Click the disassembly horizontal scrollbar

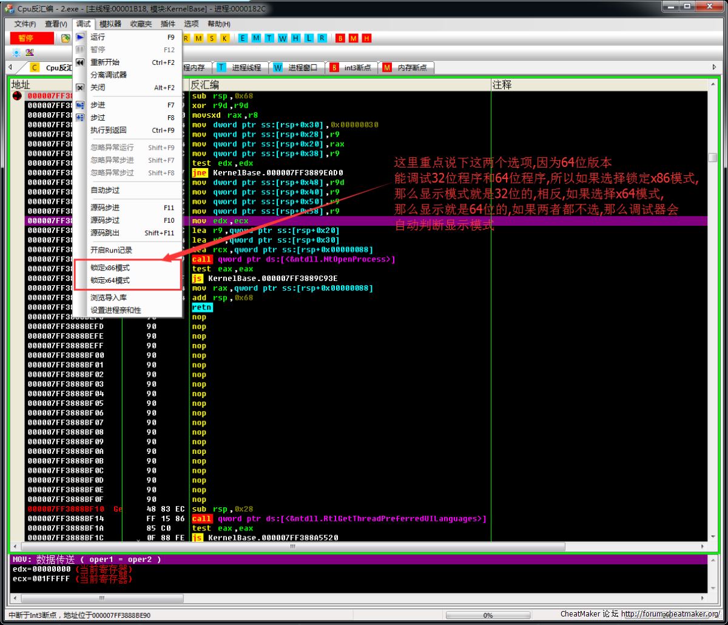pyautogui.click(x=291, y=547)
